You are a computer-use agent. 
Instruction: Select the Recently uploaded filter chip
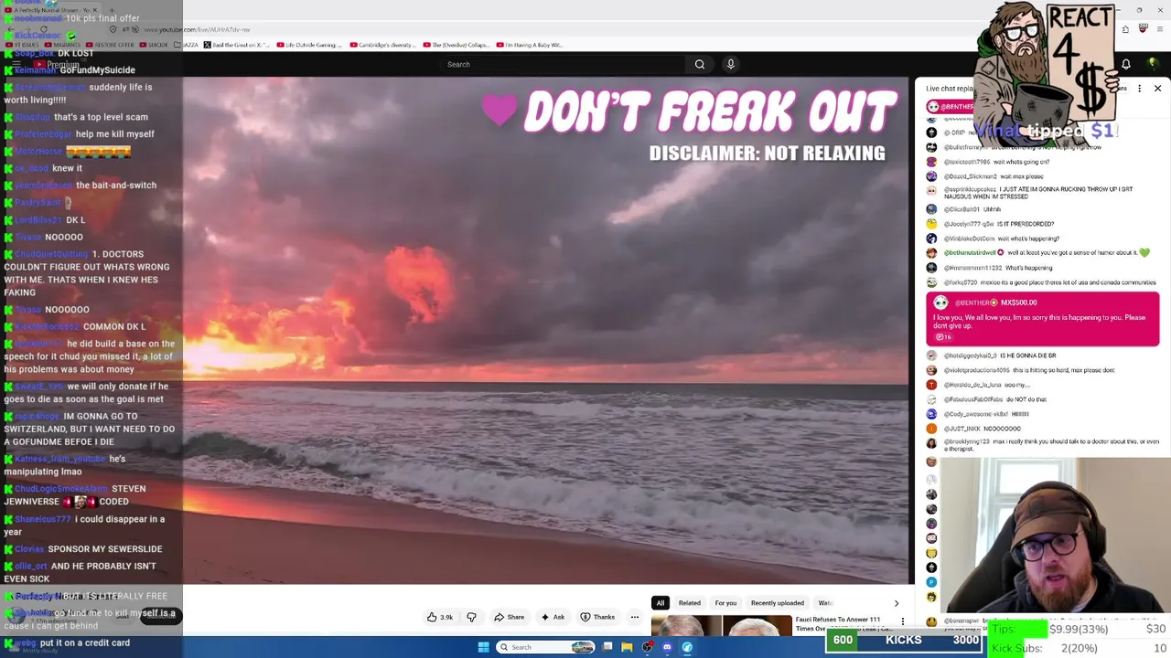[778, 603]
